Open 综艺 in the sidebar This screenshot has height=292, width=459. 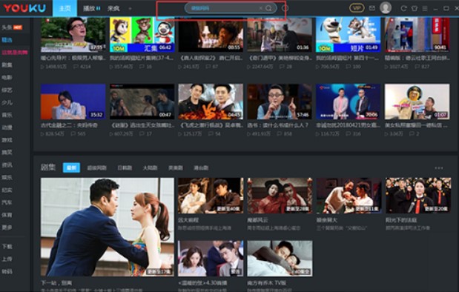[7, 90]
